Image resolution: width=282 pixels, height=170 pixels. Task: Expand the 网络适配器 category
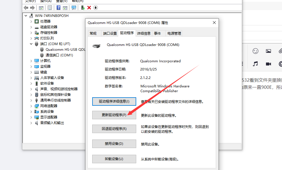tap(31, 106)
